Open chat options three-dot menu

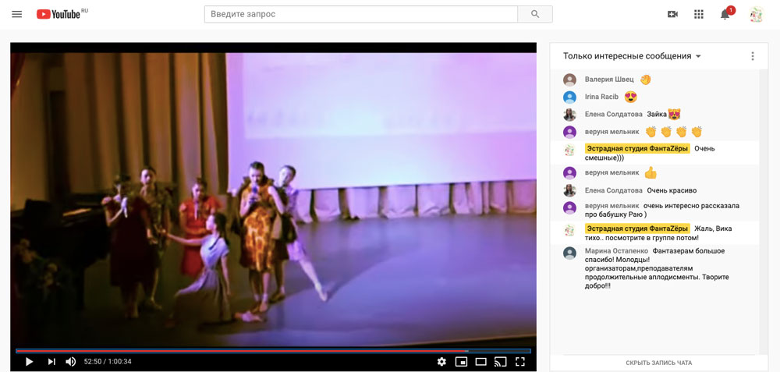(752, 56)
